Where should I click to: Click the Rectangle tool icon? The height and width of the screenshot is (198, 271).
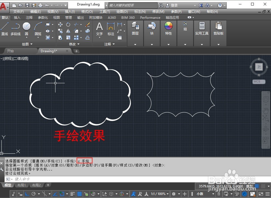[48, 24]
